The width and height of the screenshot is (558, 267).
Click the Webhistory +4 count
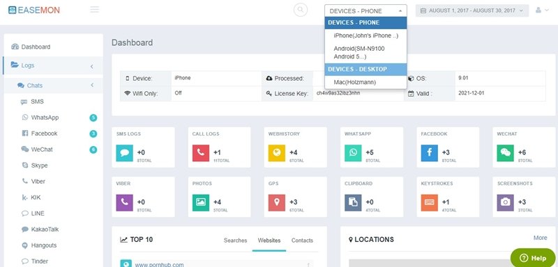coord(293,152)
